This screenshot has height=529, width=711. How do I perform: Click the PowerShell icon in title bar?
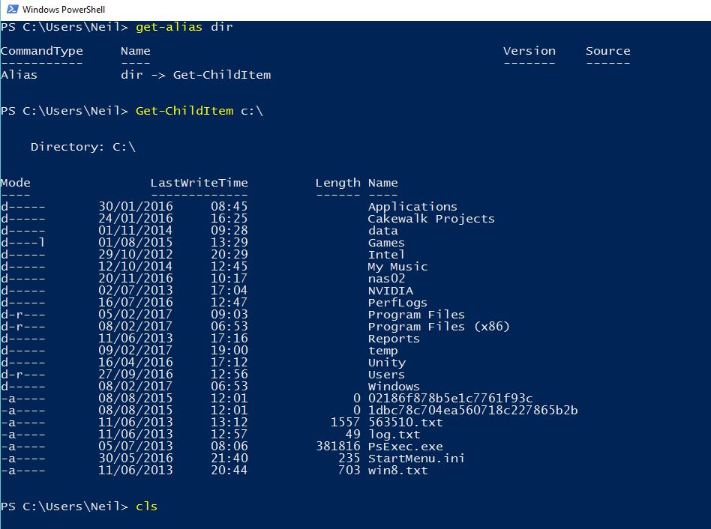tap(10, 10)
